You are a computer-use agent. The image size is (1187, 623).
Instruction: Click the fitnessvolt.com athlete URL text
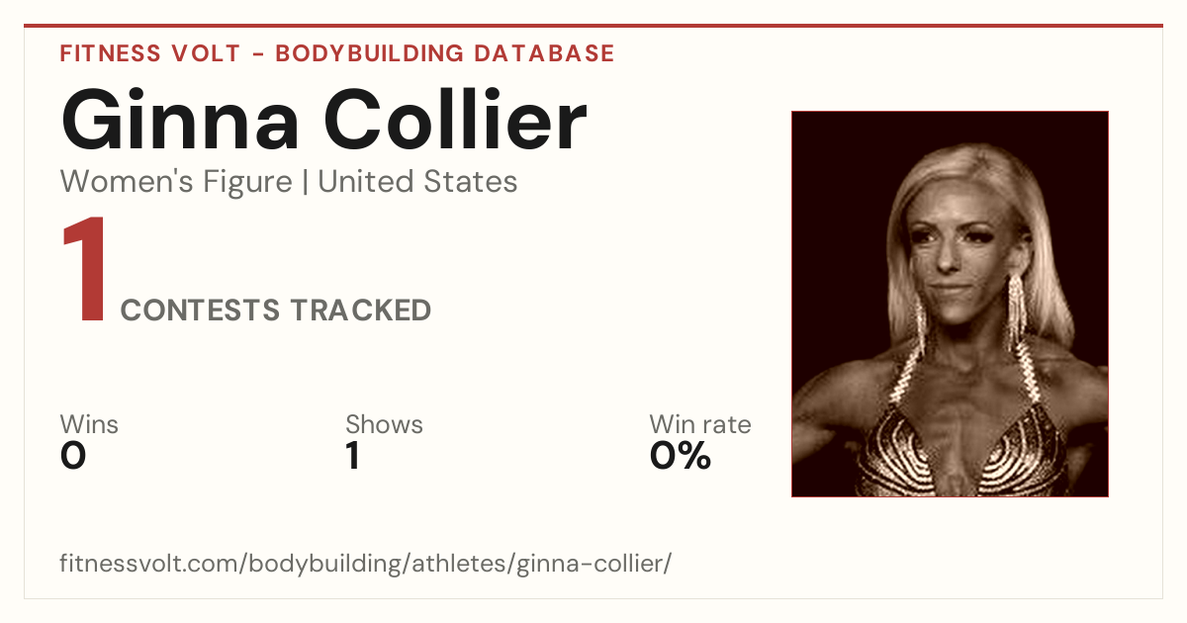tap(366, 565)
